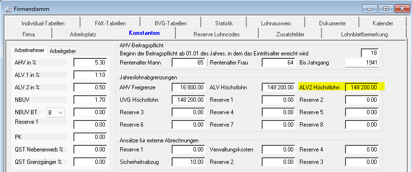Screen dimensions: 412x172
Task: Click the Verwaltungskosten field
Action: 278,150
